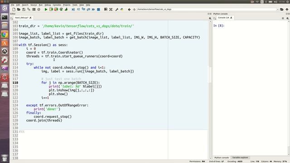Image resolution: width=290 pixels, height=163 pixels.
Task: Run cell and advance icon
Action: tap(56, 9)
